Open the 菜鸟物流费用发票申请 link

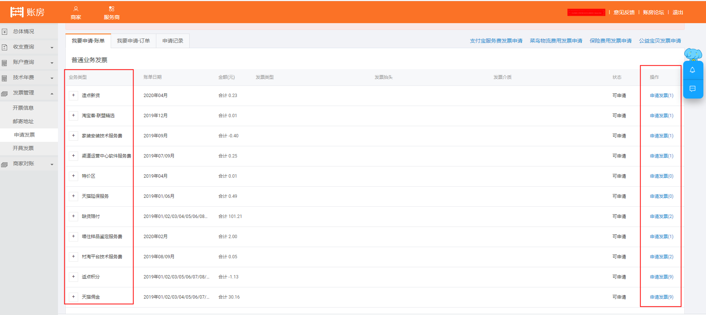tap(556, 41)
